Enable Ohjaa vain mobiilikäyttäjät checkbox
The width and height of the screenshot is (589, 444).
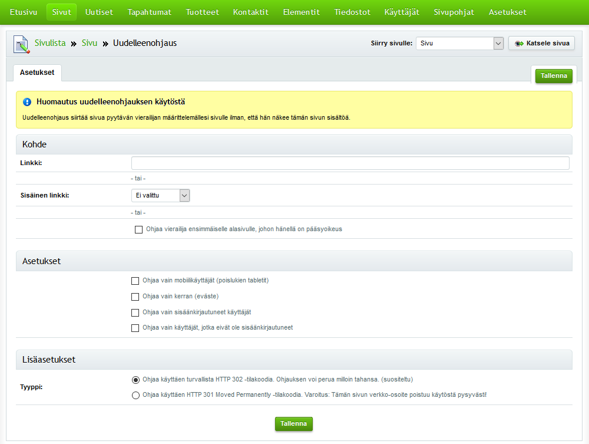135,281
